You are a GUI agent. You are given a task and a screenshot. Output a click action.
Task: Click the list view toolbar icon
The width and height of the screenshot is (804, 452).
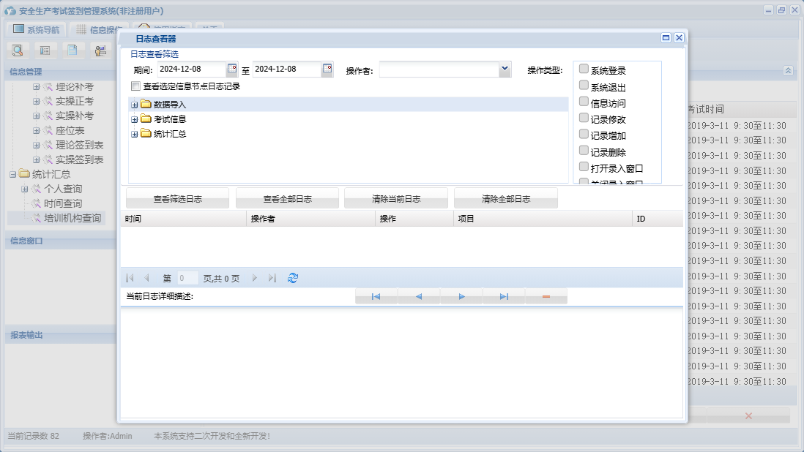(45, 50)
